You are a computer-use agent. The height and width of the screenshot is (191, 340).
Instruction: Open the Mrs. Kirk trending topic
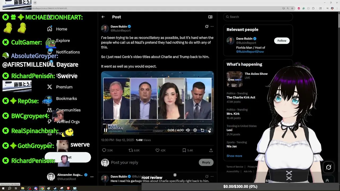(x=233, y=114)
